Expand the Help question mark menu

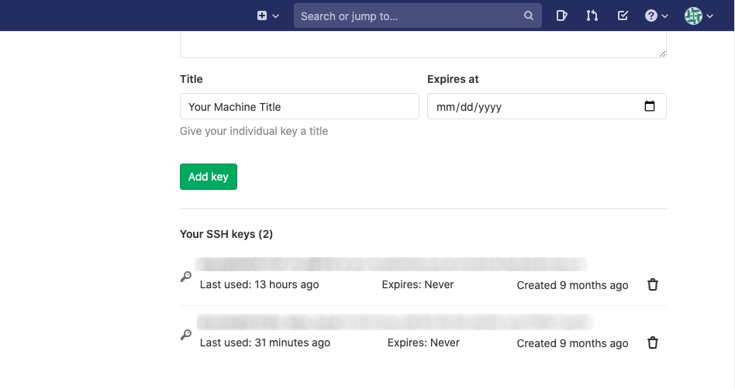(656, 15)
